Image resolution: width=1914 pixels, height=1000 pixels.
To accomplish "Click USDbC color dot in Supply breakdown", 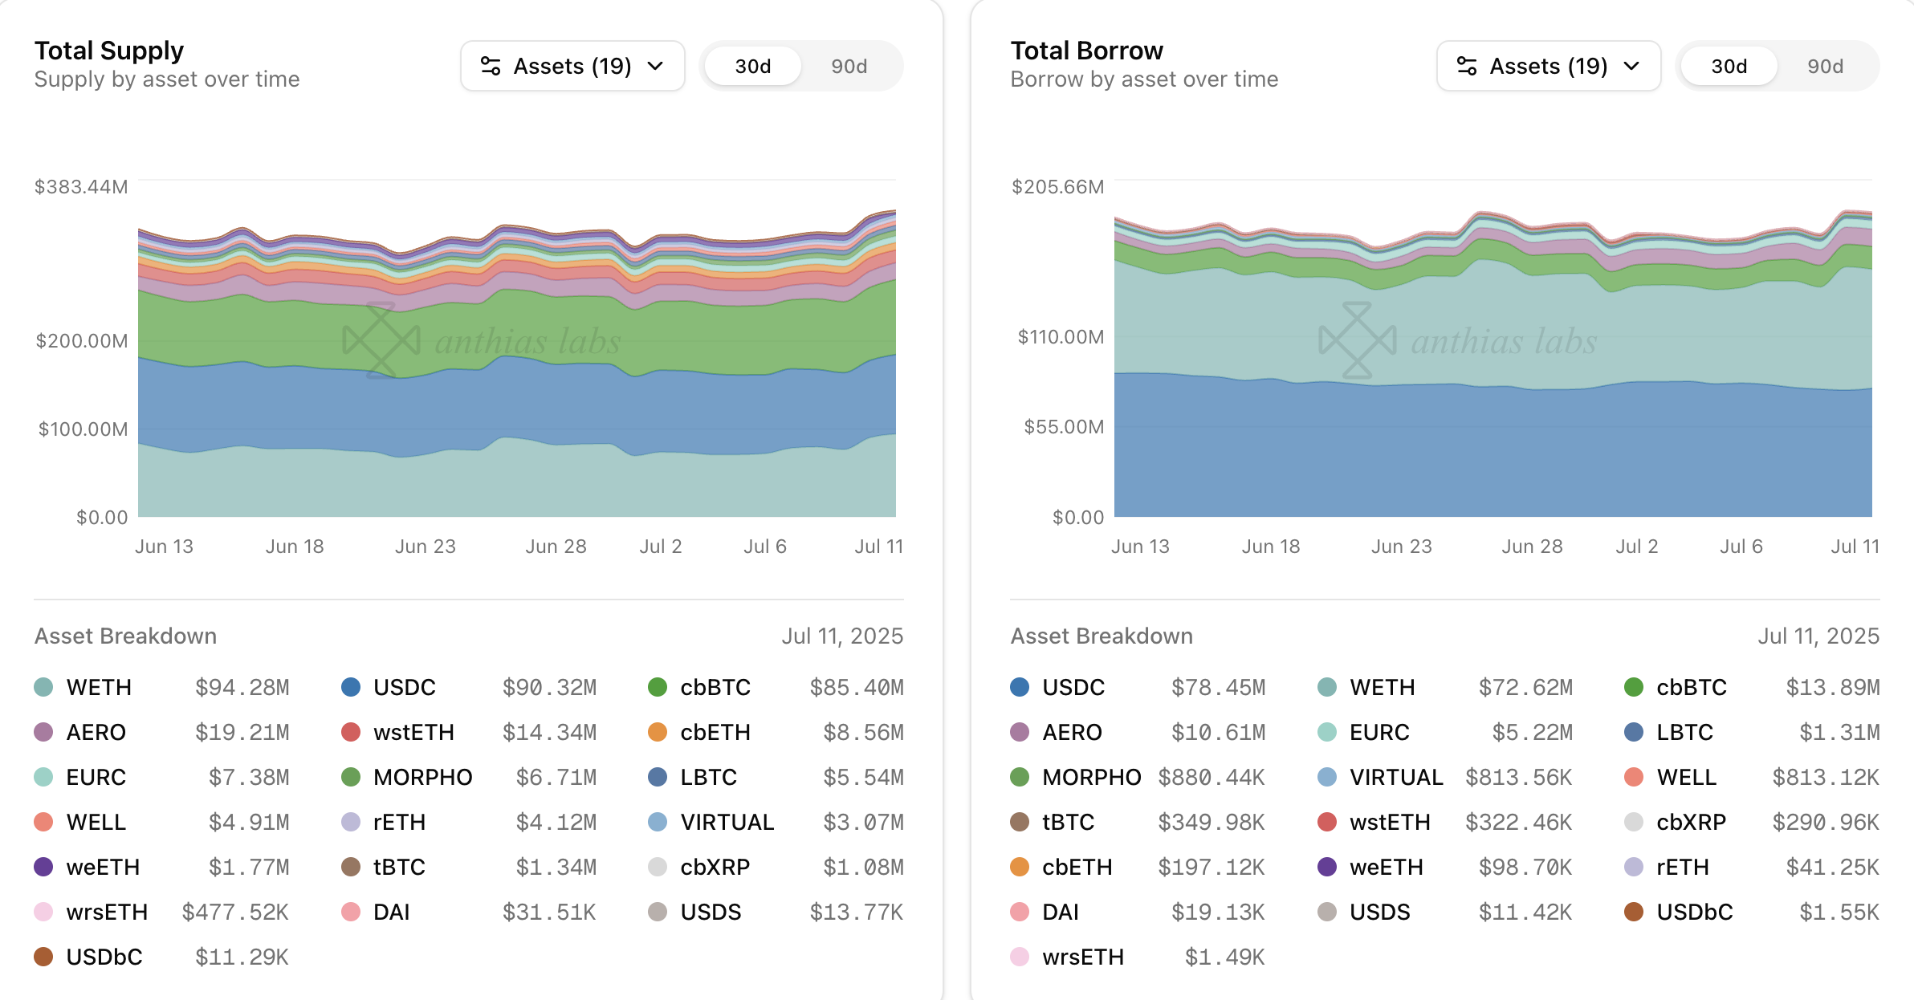I will point(43,957).
